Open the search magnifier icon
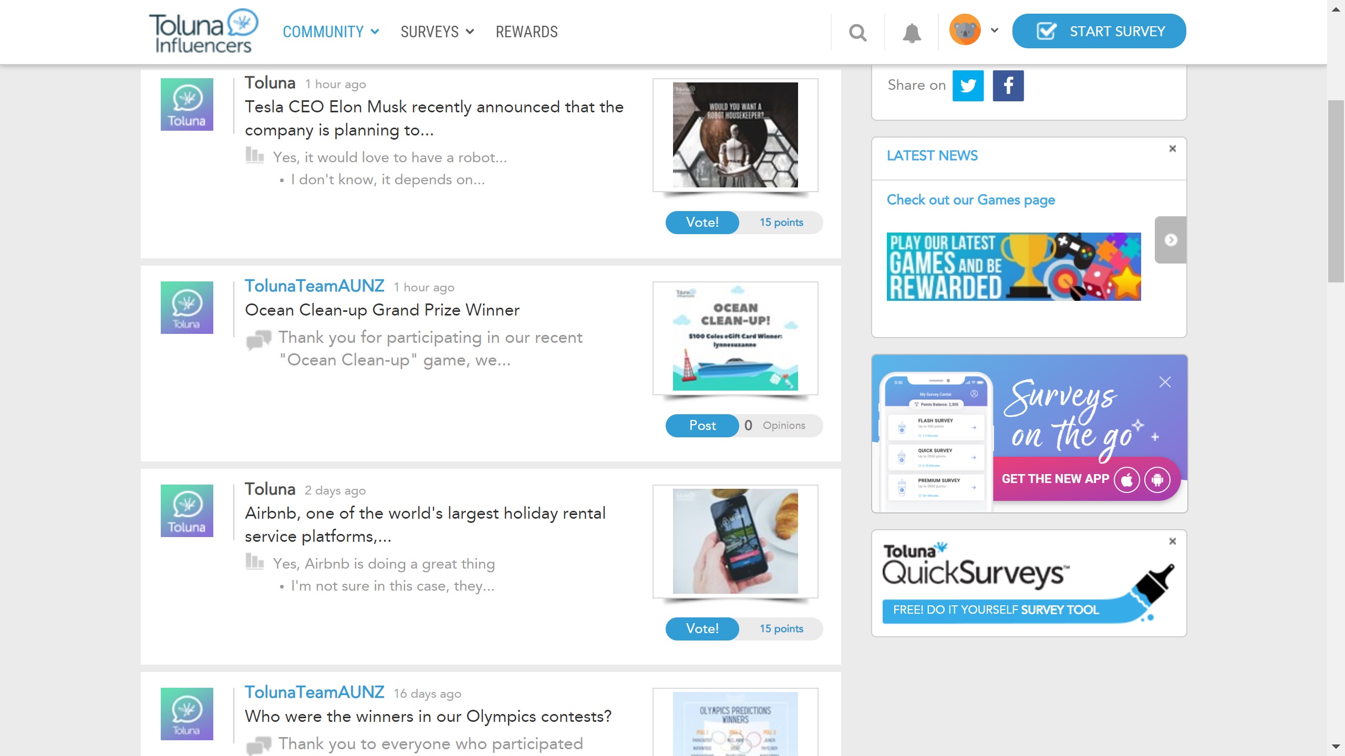The image size is (1345, 756). pyautogui.click(x=857, y=33)
